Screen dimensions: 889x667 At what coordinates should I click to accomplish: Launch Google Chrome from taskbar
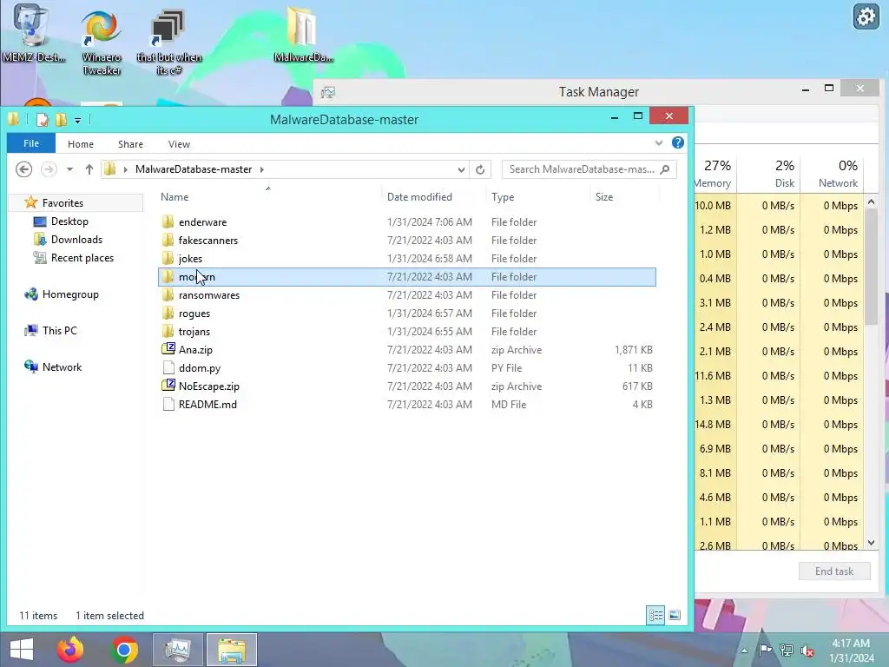[125, 650]
